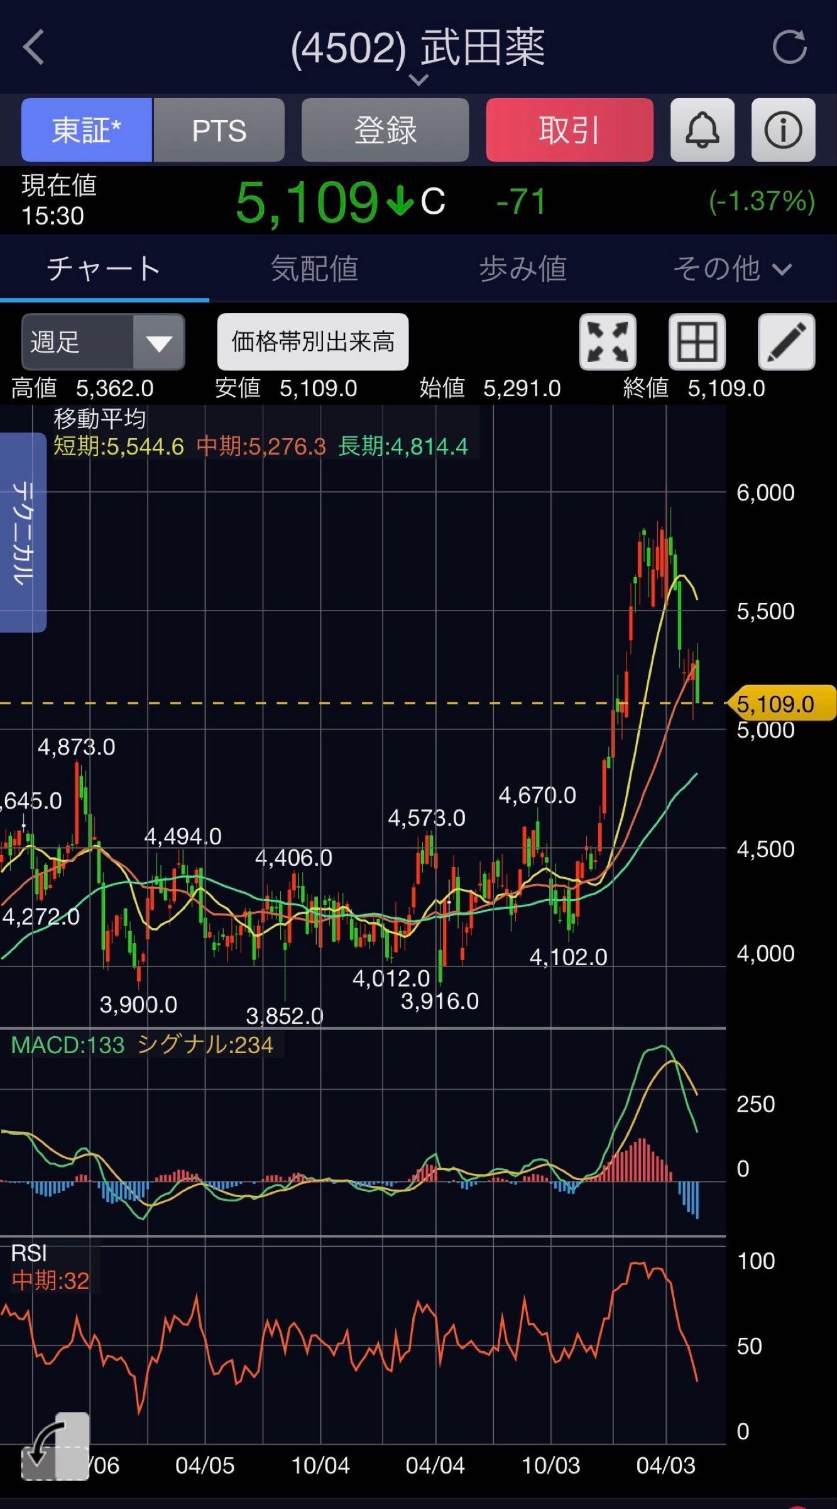Tap the 移動平均 indicator heading
This screenshot has width=837, height=1509.
[99, 419]
